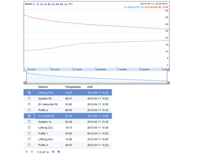Click the right arrow of the range scrollbar

point(168,83)
